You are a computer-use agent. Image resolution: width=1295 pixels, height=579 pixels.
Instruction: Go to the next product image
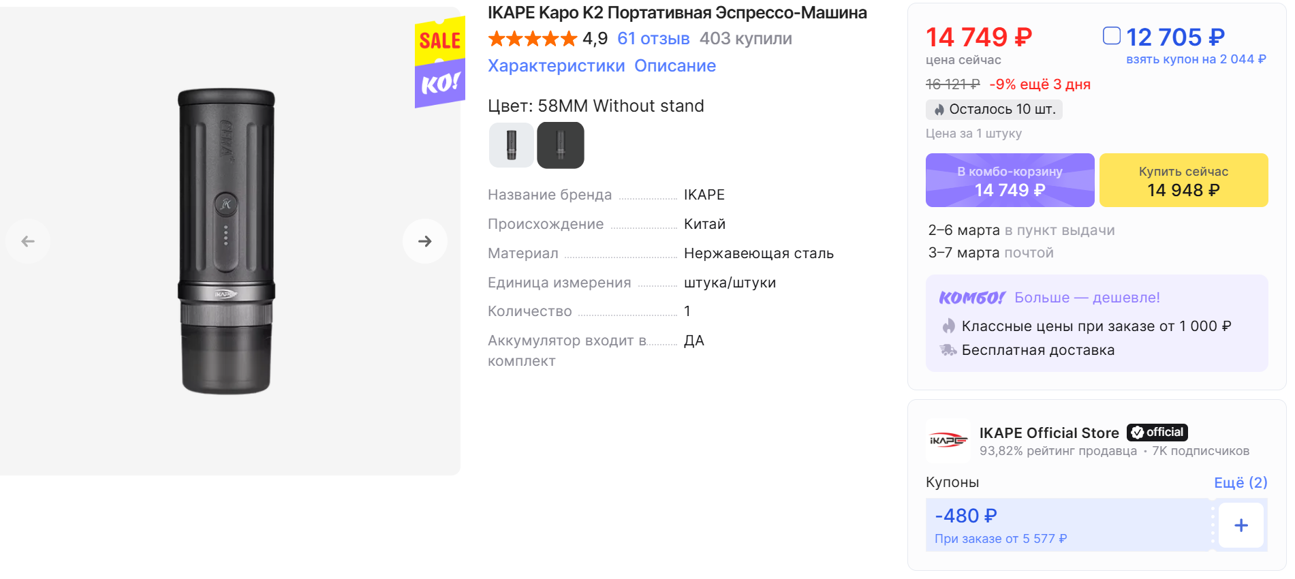(x=425, y=241)
